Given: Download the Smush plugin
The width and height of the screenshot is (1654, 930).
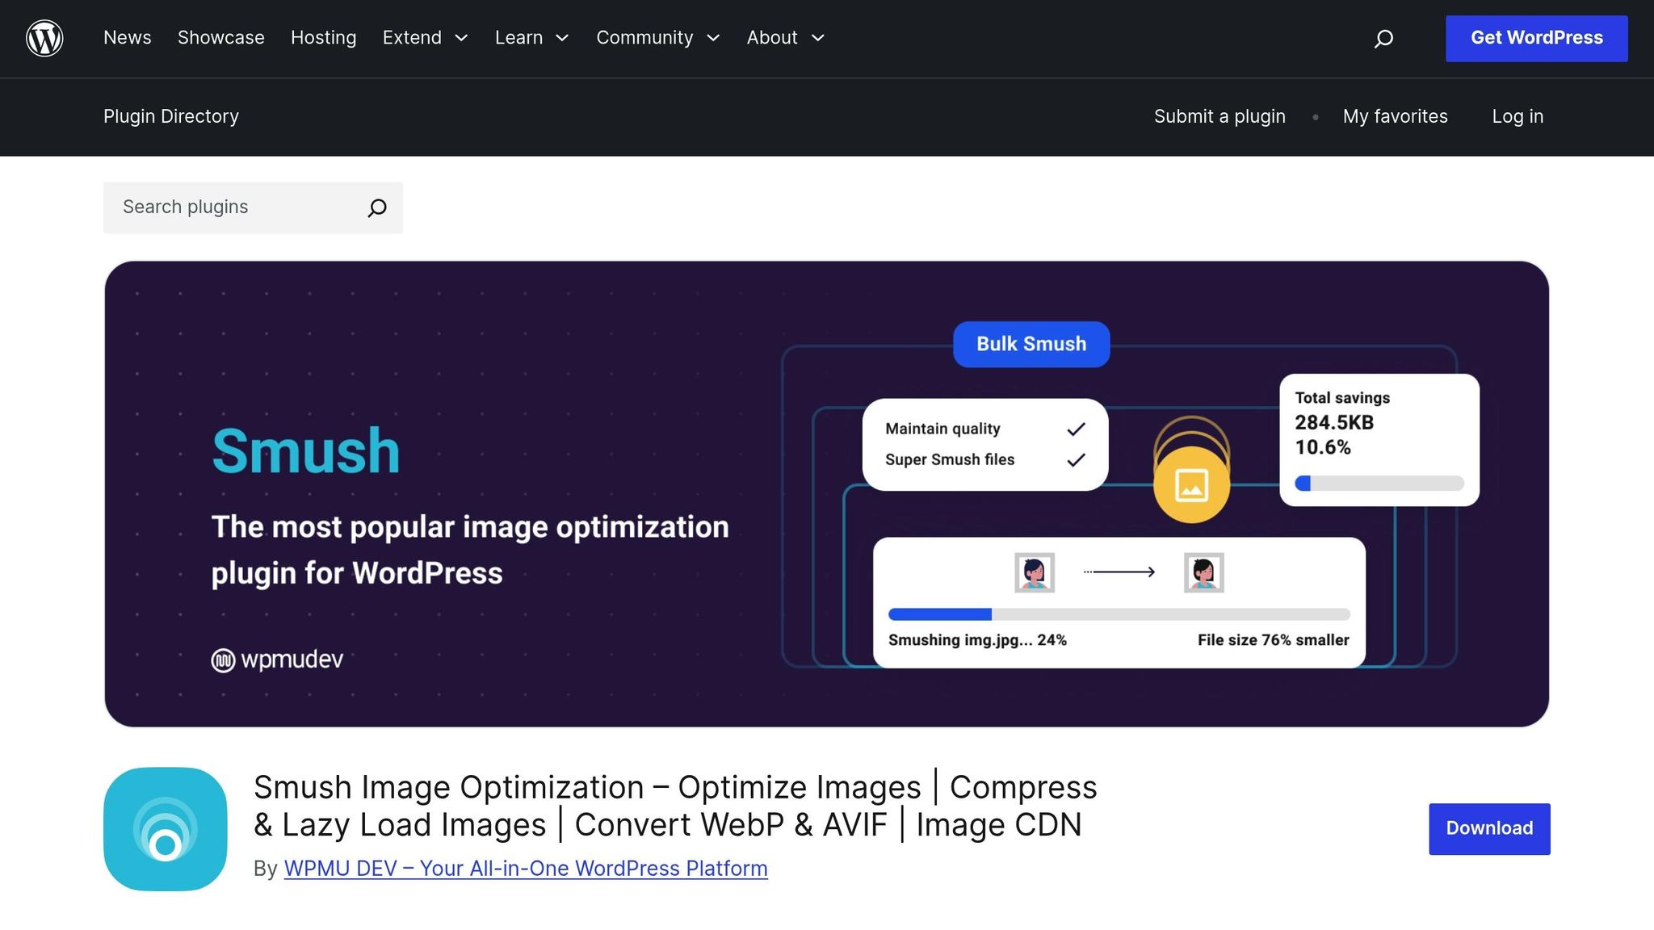Looking at the screenshot, I should (x=1488, y=828).
